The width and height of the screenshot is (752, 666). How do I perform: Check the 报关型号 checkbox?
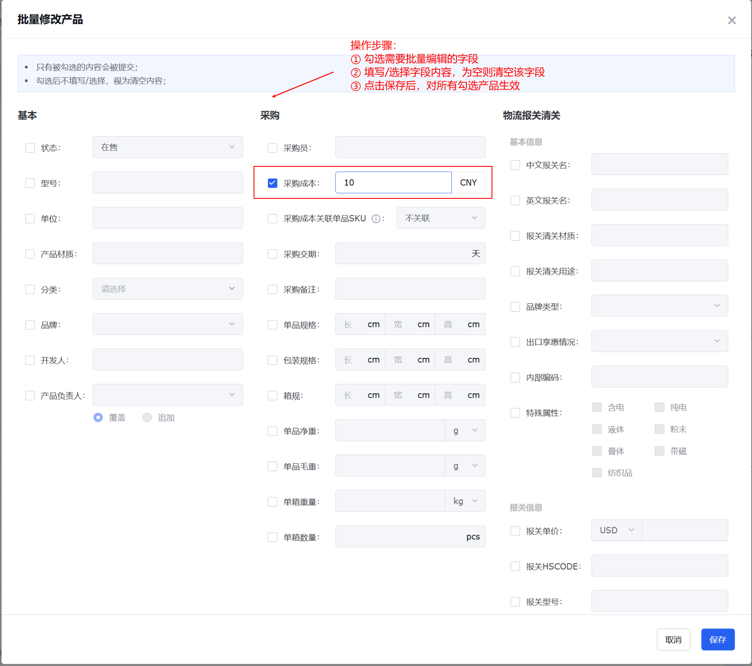(x=515, y=602)
